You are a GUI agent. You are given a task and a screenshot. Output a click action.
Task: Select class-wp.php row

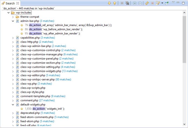pyautogui.click(x=36, y=84)
